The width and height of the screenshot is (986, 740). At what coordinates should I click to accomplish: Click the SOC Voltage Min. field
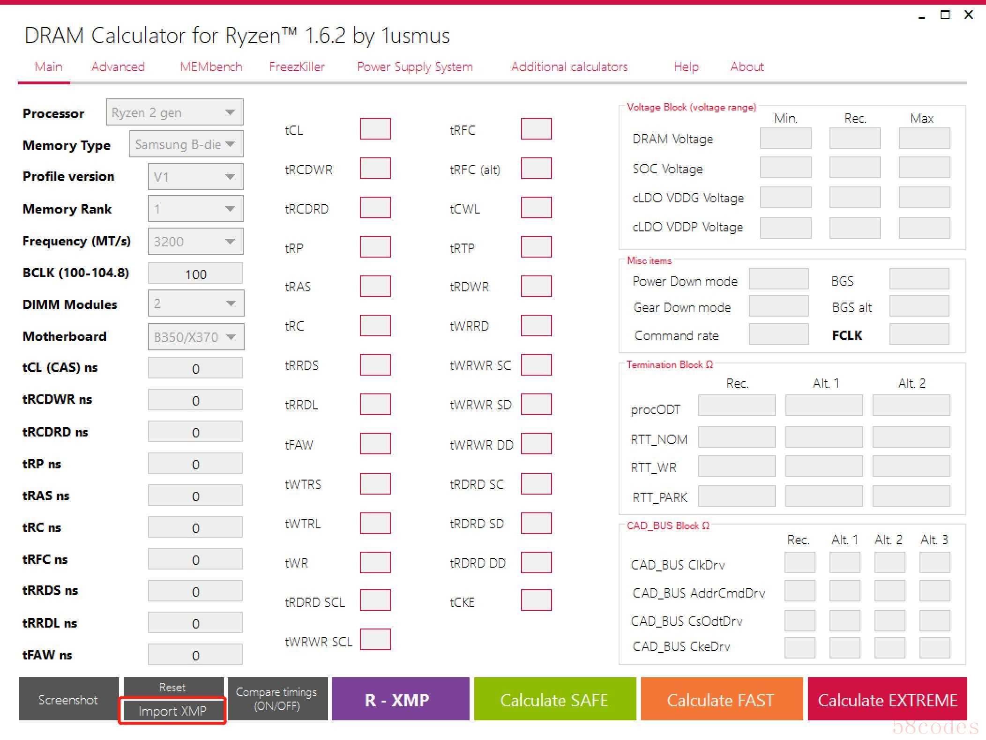tap(785, 167)
